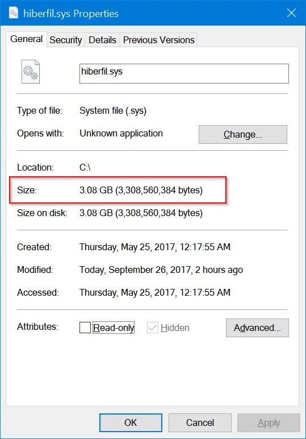Open the Advanced... attributes dialog
The width and height of the screenshot is (306, 439).
tap(257, 328)
